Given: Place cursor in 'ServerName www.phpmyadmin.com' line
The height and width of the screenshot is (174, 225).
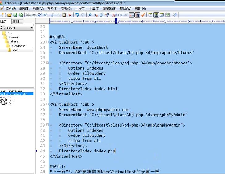Looking at the screenshot, I should [94, 110].
